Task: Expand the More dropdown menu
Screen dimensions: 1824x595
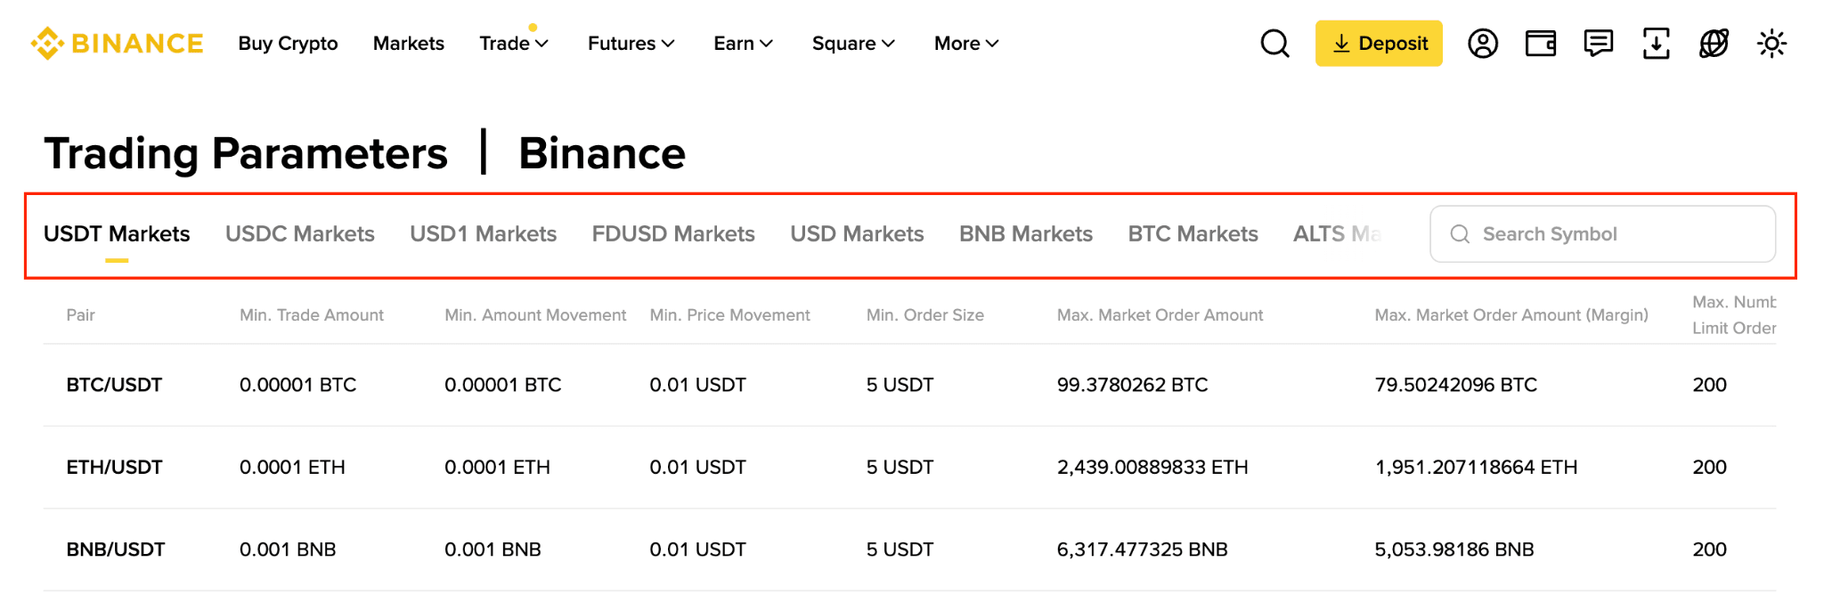Action: [966, 44]
